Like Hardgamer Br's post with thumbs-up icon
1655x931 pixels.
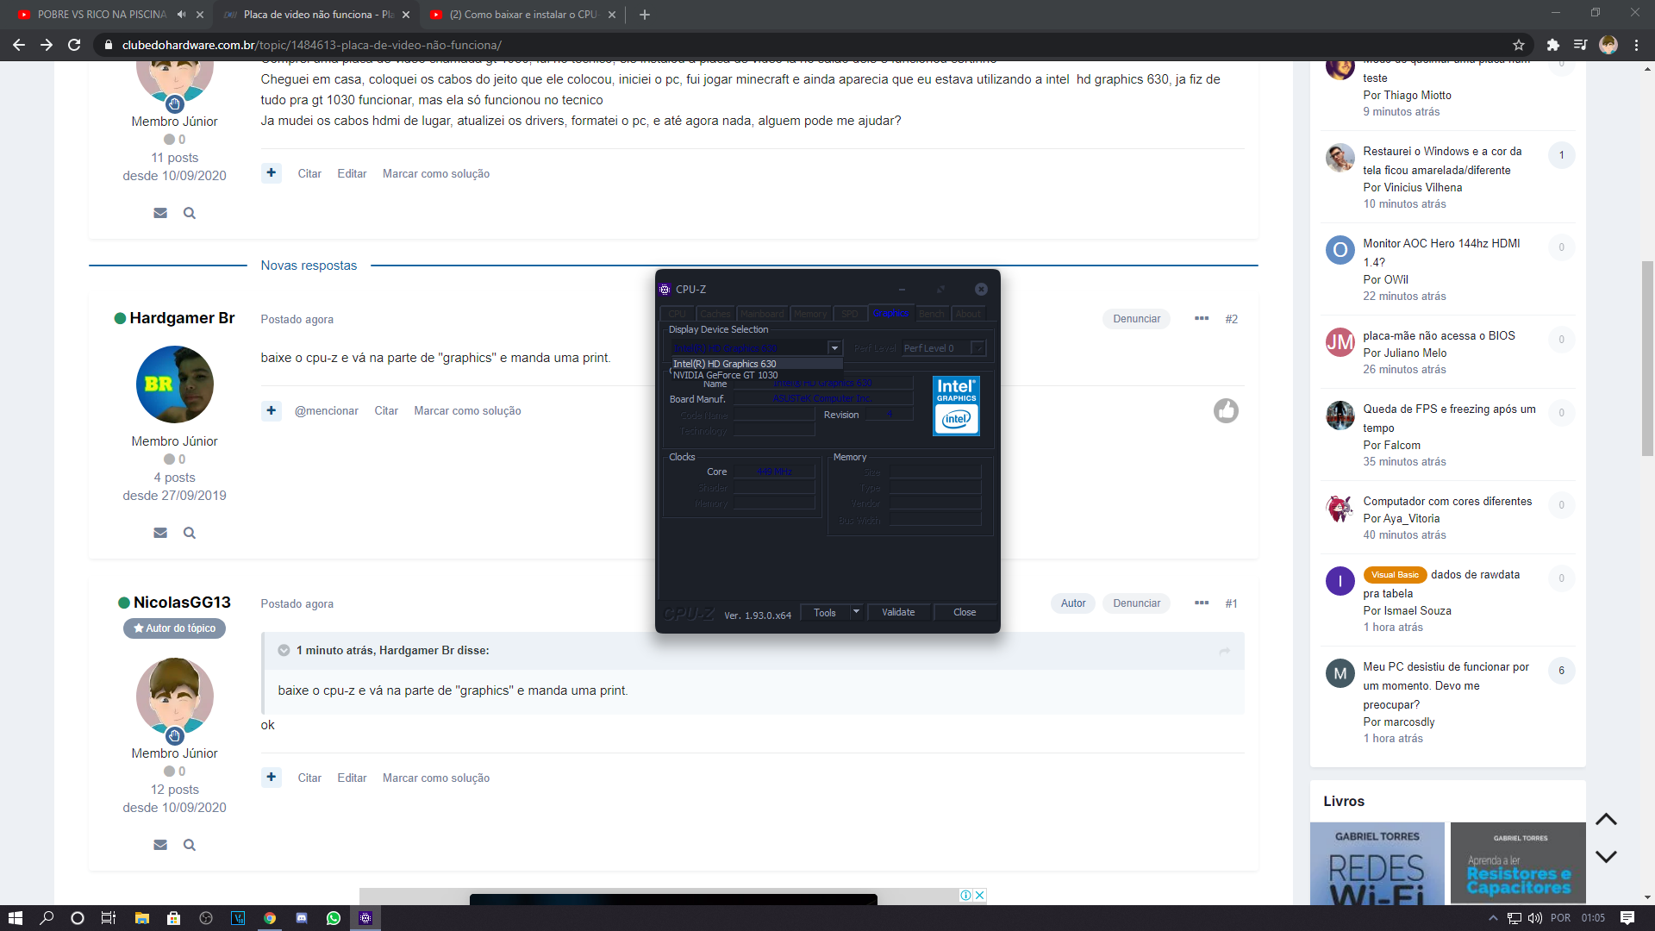(1226, 410)
